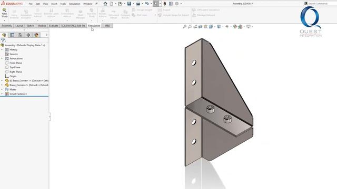337x189 pixels.
Task: Pin the menu bar with pushpin
Action: pyautogui.click(x=96, y=4)
